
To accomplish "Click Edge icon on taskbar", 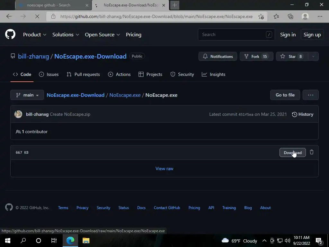I will pos(70,241).
